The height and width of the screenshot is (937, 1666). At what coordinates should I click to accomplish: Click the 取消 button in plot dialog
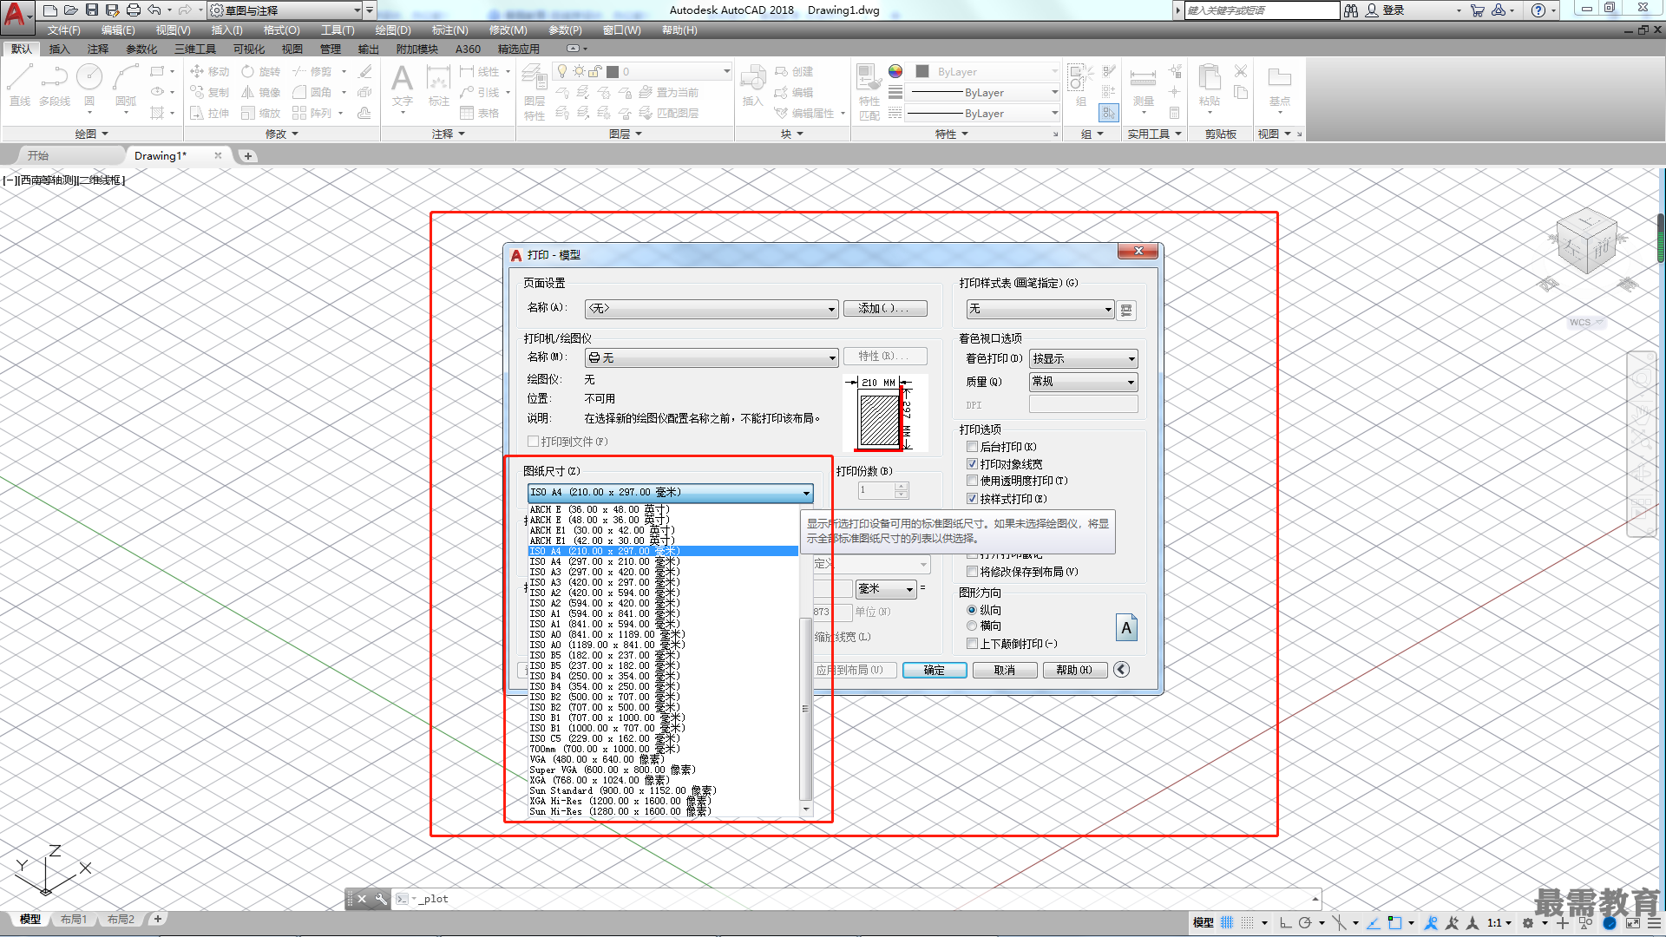click(1005, 670)
